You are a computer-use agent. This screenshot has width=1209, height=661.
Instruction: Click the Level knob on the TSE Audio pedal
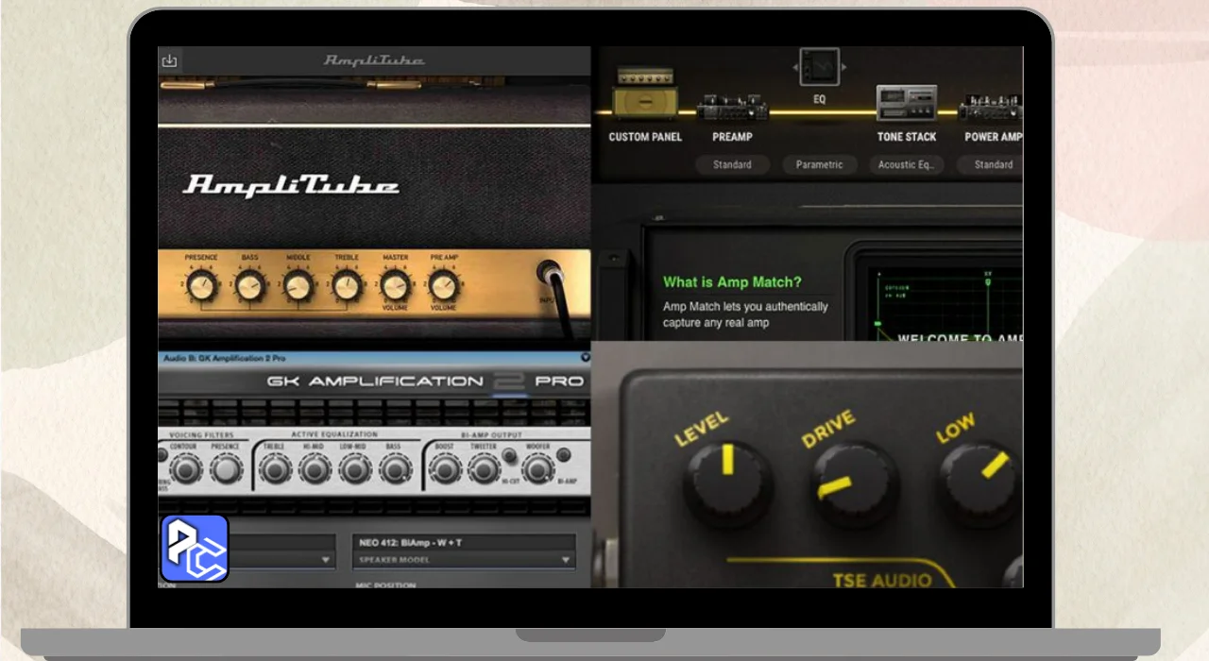[728, 483]
